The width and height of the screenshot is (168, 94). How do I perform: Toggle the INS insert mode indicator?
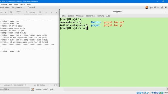point(56,85)
